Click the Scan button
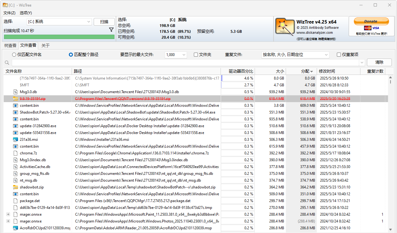This screenshot has height=233, width=397. pyautogui.click(x=104, y=22)
